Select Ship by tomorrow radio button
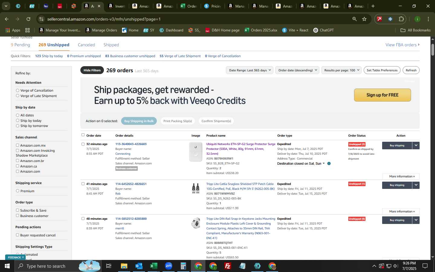 coord(18,126)
